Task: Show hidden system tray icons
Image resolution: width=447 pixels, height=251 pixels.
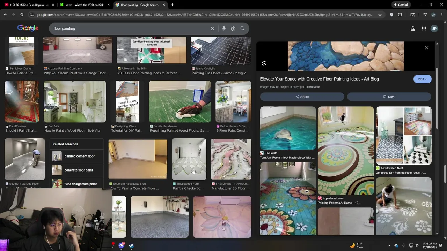Action: point(388,245)
